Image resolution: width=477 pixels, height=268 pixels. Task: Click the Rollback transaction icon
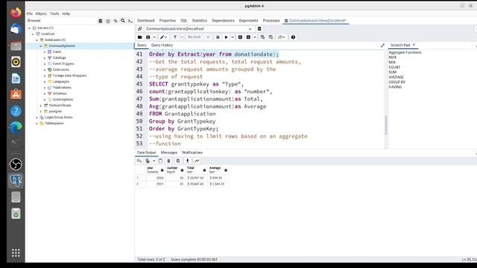coord(271,37)
